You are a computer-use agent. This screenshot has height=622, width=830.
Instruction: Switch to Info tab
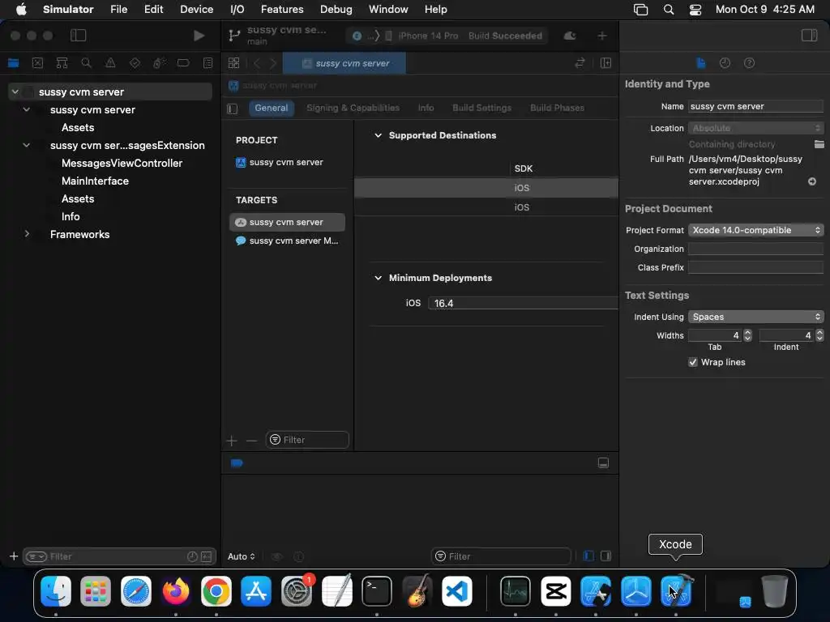click(426, 108)
